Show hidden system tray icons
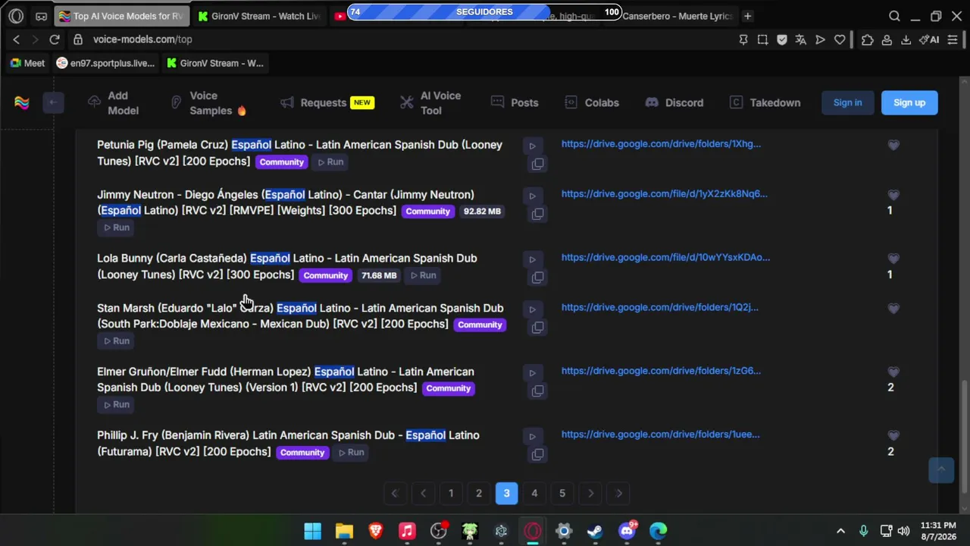The height and width of the screenshot is (546, 970). [840, 531]
